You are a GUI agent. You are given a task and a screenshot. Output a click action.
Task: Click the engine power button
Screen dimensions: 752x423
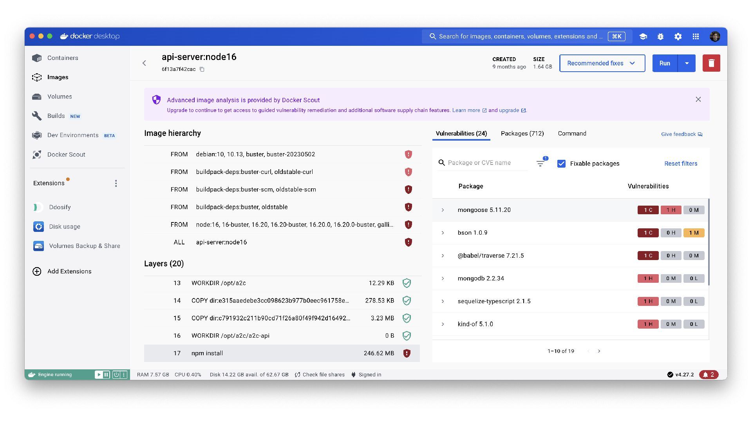click(116, 375)
